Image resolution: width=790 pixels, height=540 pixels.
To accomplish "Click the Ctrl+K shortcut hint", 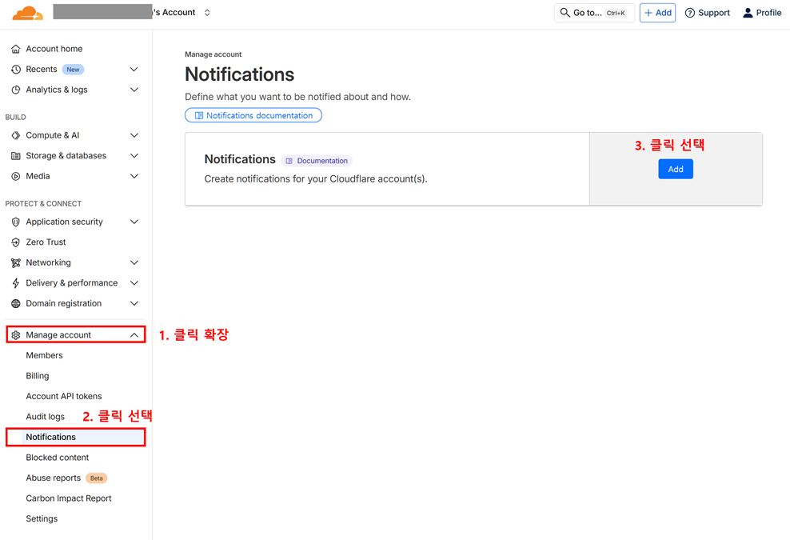I will pyautogui.click(x=616, y=13).
